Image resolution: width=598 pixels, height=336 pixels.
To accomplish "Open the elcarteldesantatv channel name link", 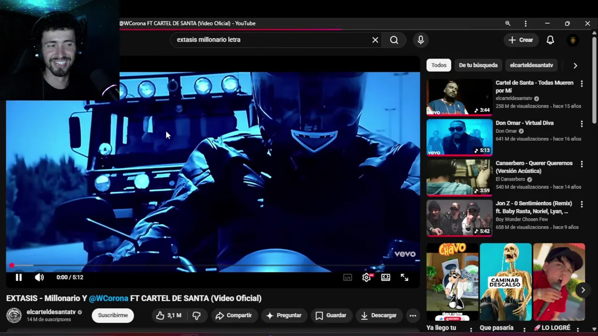I will coord(51,312).
